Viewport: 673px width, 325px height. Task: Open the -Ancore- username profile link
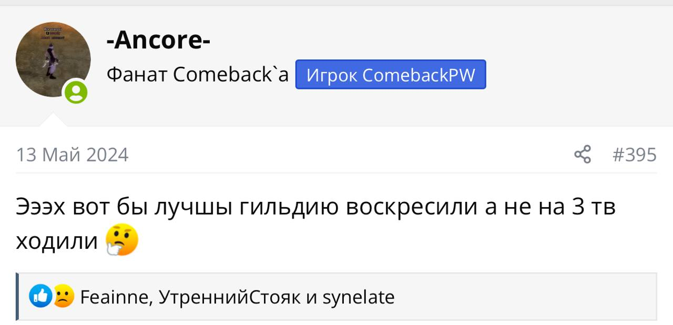point(158,39)
